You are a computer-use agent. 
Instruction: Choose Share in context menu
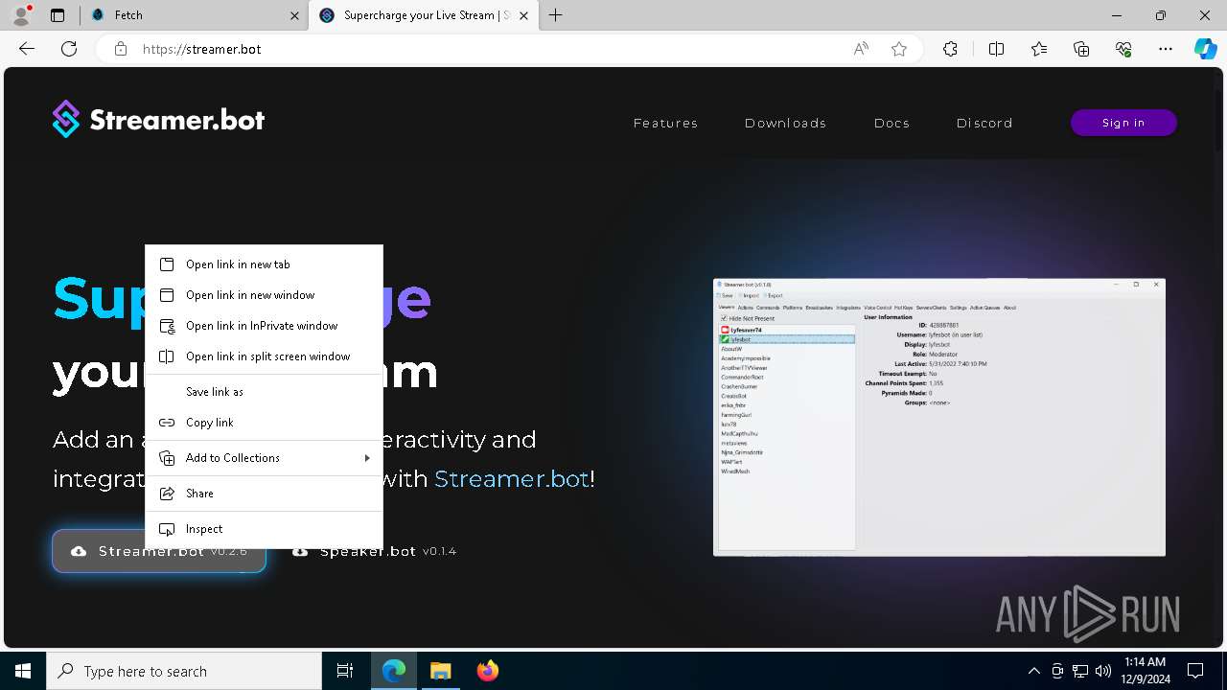[x=264, y=494]
